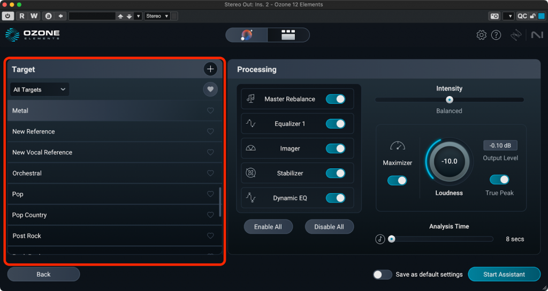Viewport: 548px width, 291px height.
Task: Click the plus icon to add a target
Action: point(210,69)
